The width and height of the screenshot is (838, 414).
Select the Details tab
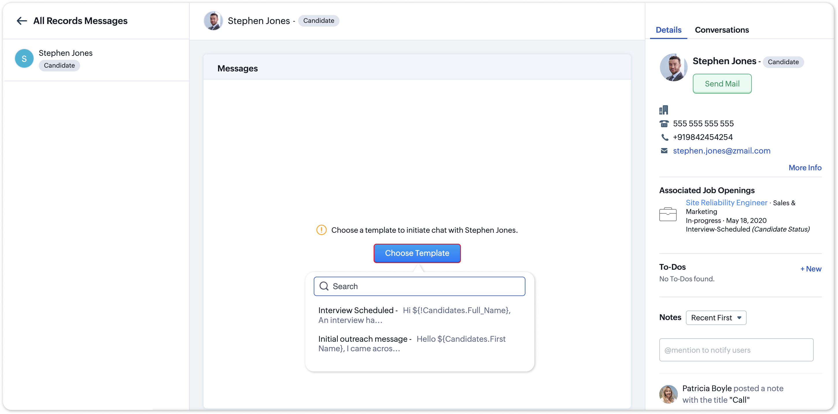[x=668, y=30]
